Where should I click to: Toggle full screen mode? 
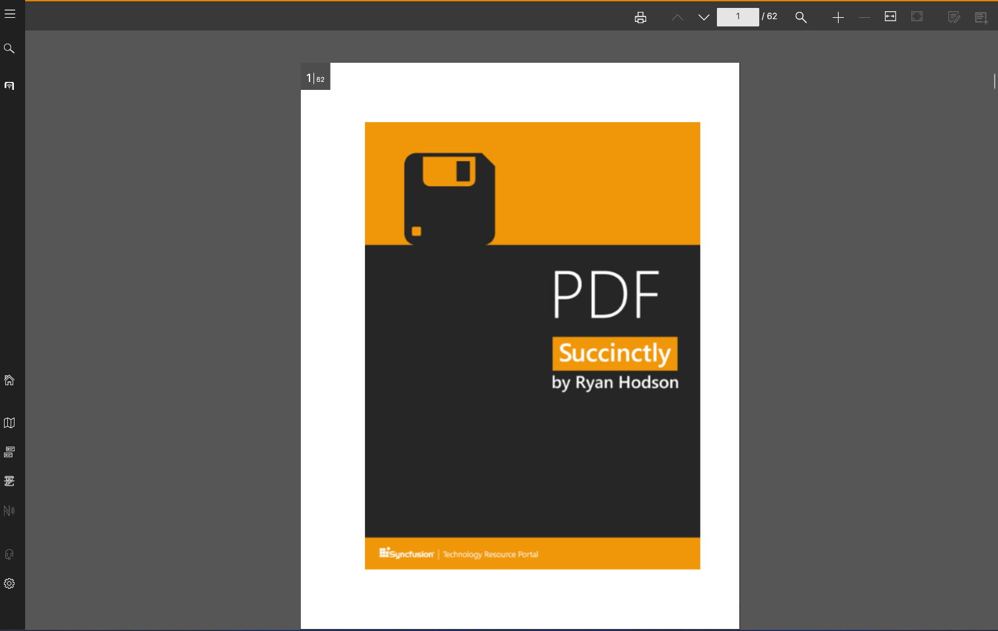pos(917,17)
